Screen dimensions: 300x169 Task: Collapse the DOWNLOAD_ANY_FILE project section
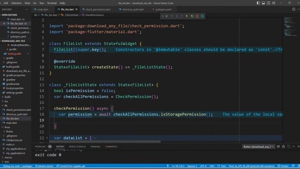coord(14,41)
